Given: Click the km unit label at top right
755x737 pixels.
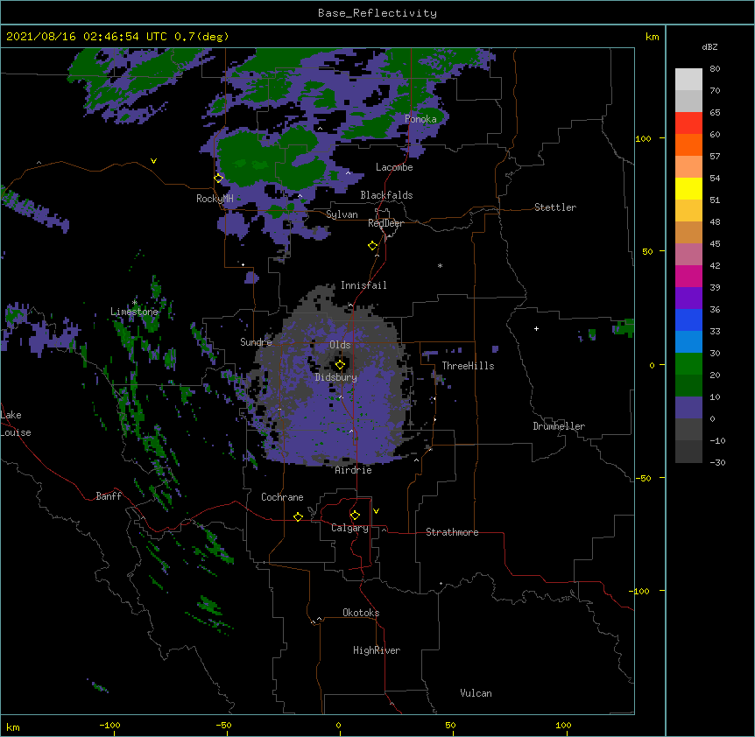Looking at the screenshot, I should (653, 37).
